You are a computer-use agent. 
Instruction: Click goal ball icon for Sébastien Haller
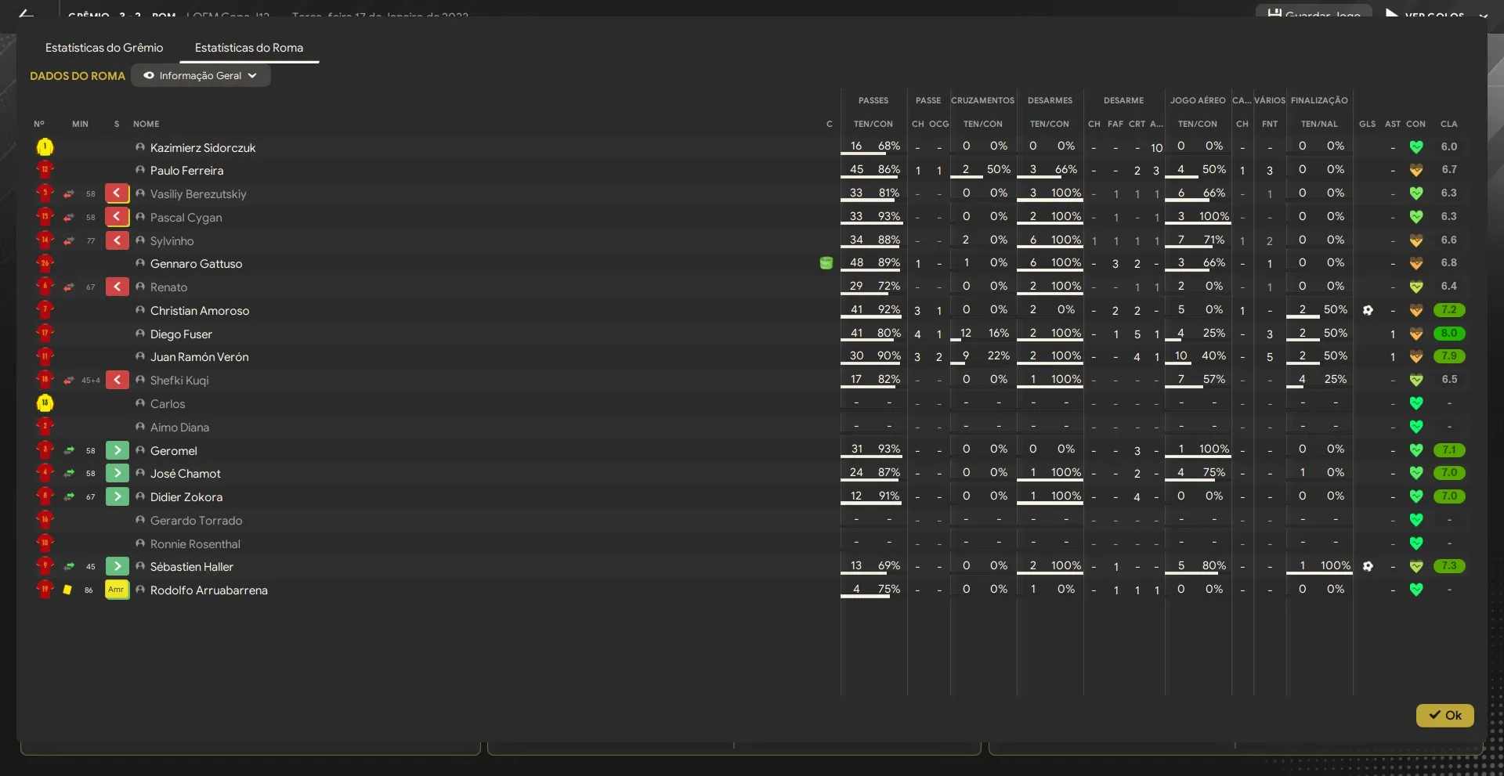[1368, 566]
